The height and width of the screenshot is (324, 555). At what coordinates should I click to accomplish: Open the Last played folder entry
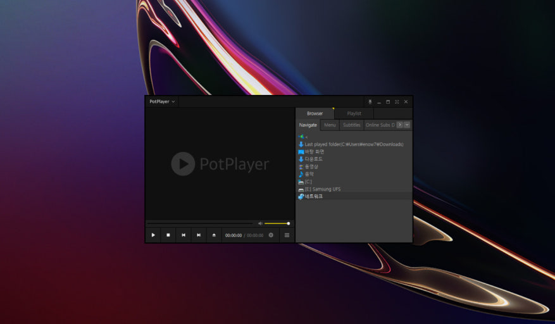pos(354,144)
